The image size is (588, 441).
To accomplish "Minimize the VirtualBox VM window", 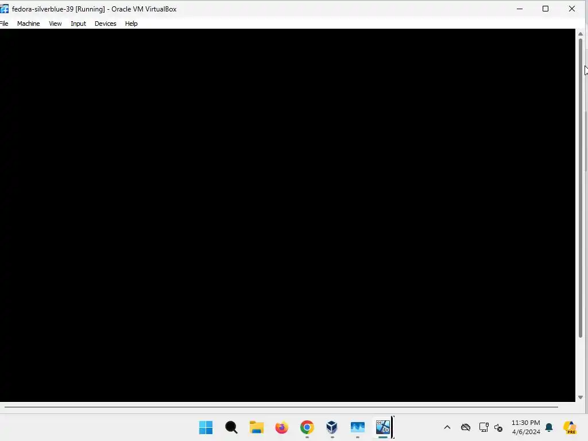I will (x=520, y=9).
